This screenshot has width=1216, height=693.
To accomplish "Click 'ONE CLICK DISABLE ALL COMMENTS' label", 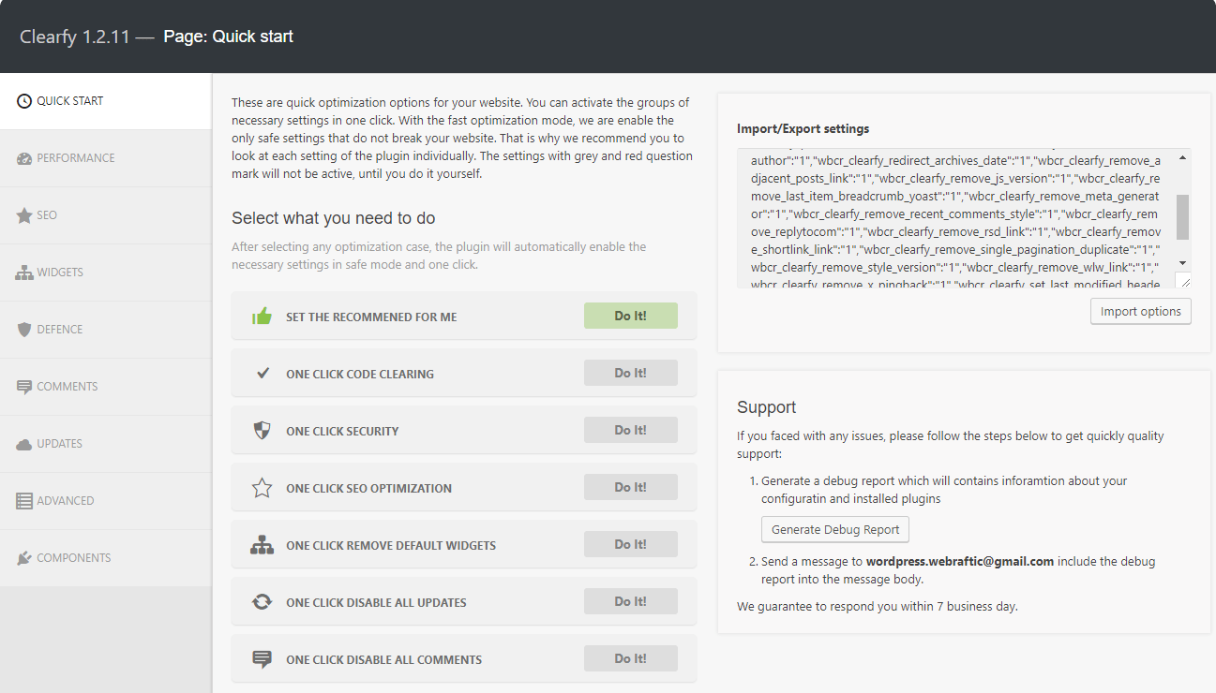I will coord(383,659).
